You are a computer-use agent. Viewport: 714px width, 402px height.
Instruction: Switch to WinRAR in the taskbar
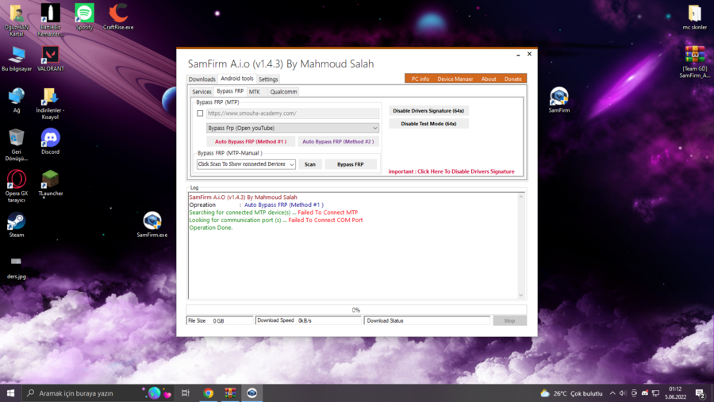(230, 393)
